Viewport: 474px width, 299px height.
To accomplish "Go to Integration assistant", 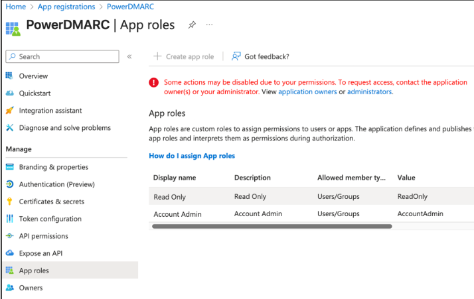I will coord(50,111).
